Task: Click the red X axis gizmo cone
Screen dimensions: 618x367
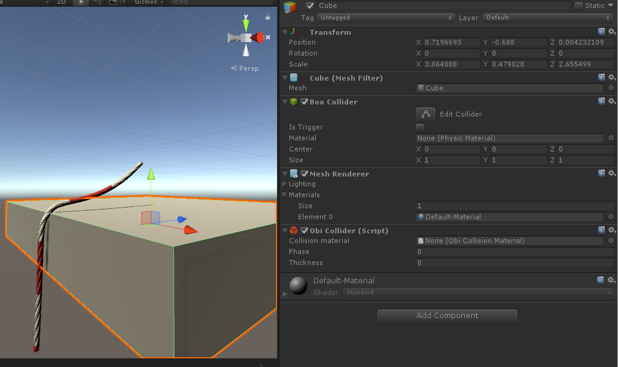Action: tap(258, 38)
